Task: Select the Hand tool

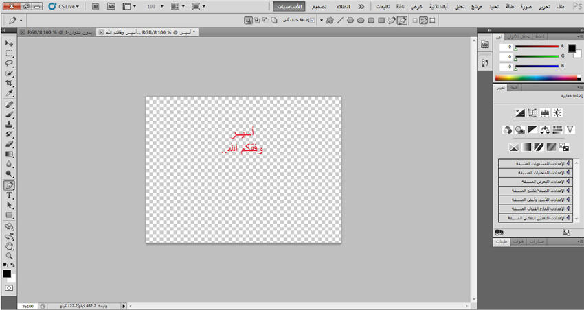Action: (9, 246)
